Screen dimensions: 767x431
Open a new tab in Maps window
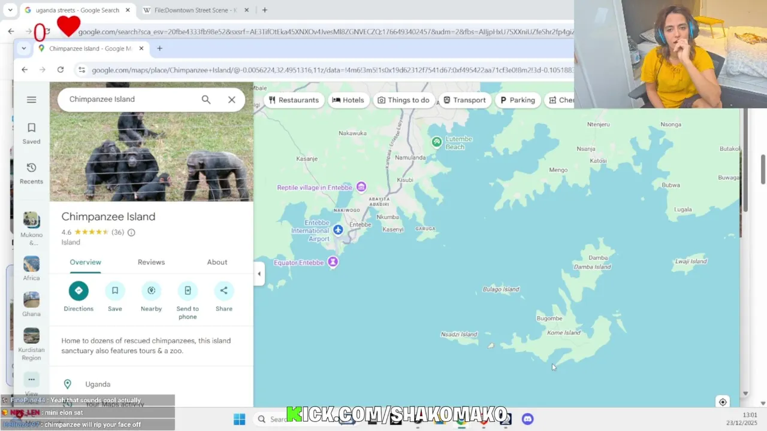[x=159, y=48]
